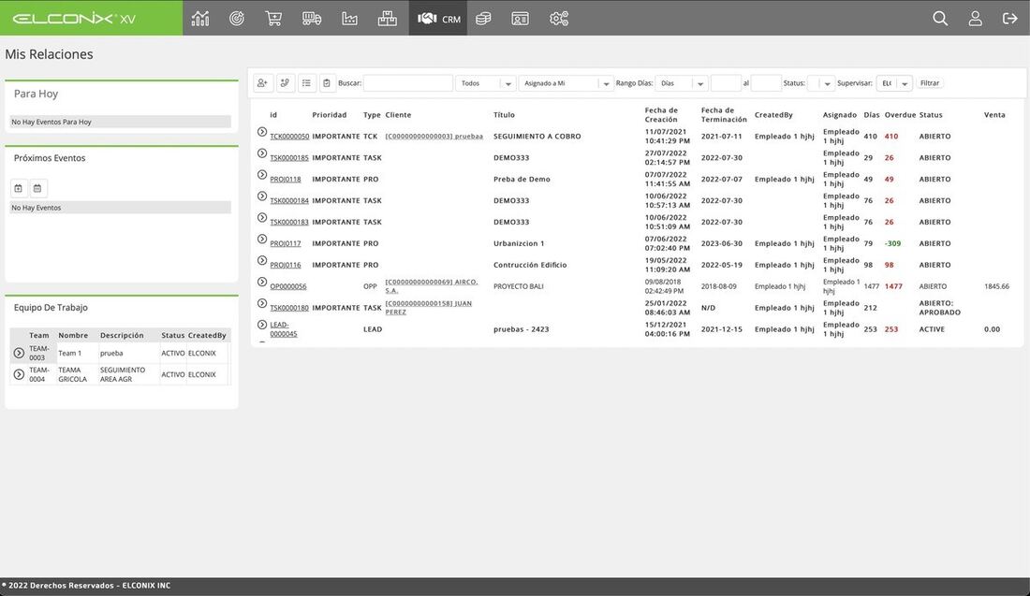Image resolution: width=1030 pixels, height=596 pixels.
Task: Open the analytics chart module in navbar
Action: pyautogui.click(x=200, y=19)
